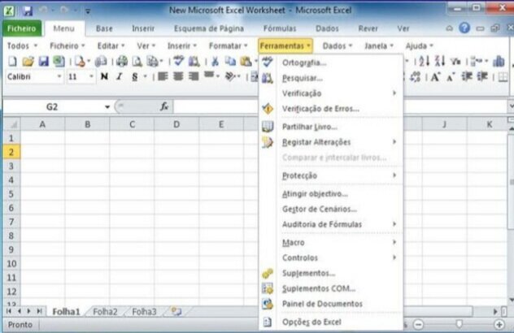Click the Spelling checkmark icon in toolbar

pyautogui.click(x=179, y=61)
